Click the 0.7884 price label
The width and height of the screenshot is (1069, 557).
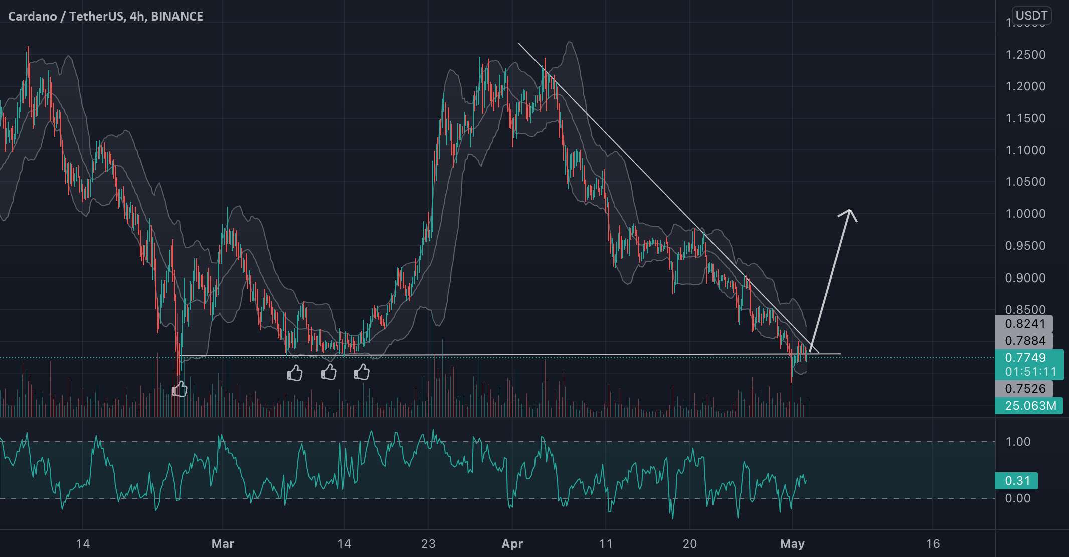1024,341
